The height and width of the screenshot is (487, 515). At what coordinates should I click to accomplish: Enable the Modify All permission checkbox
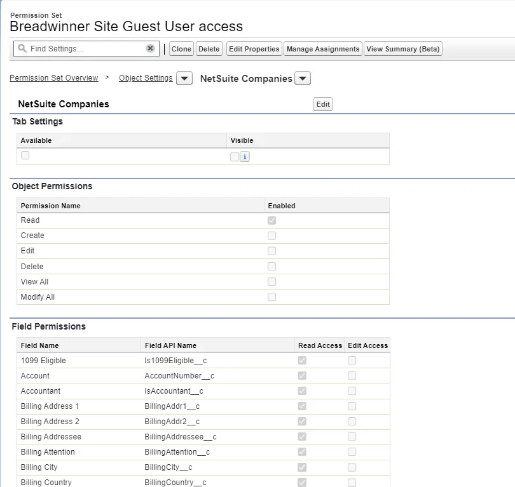(271, 297)
